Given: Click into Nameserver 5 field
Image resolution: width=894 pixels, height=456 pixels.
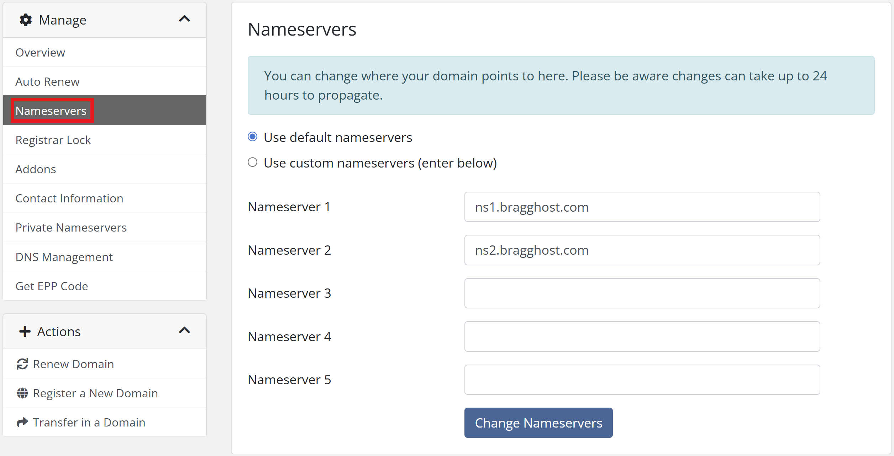Looking at the screenshot, I should [642, 380].
